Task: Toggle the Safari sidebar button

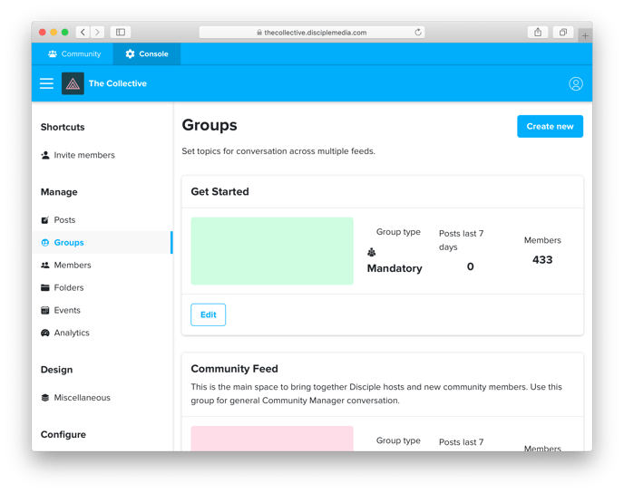Action: (121, 33)
